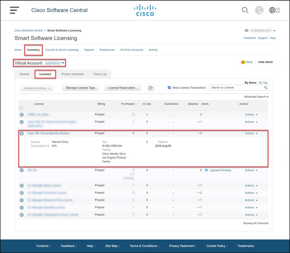Sort licenses By Name
The height and width of the screenshot is (253, 290).
click(251, 83)
